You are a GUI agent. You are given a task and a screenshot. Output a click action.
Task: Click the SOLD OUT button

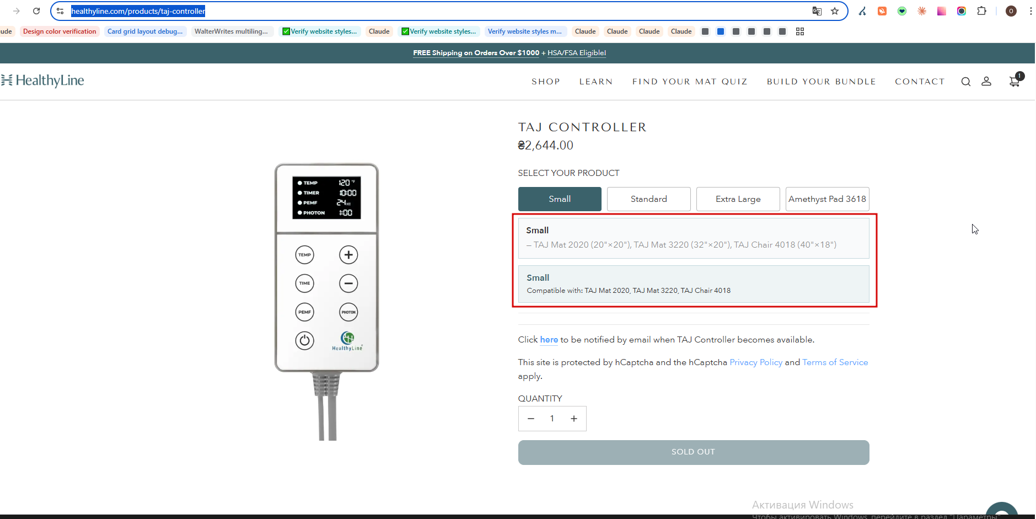pos(694,452)
